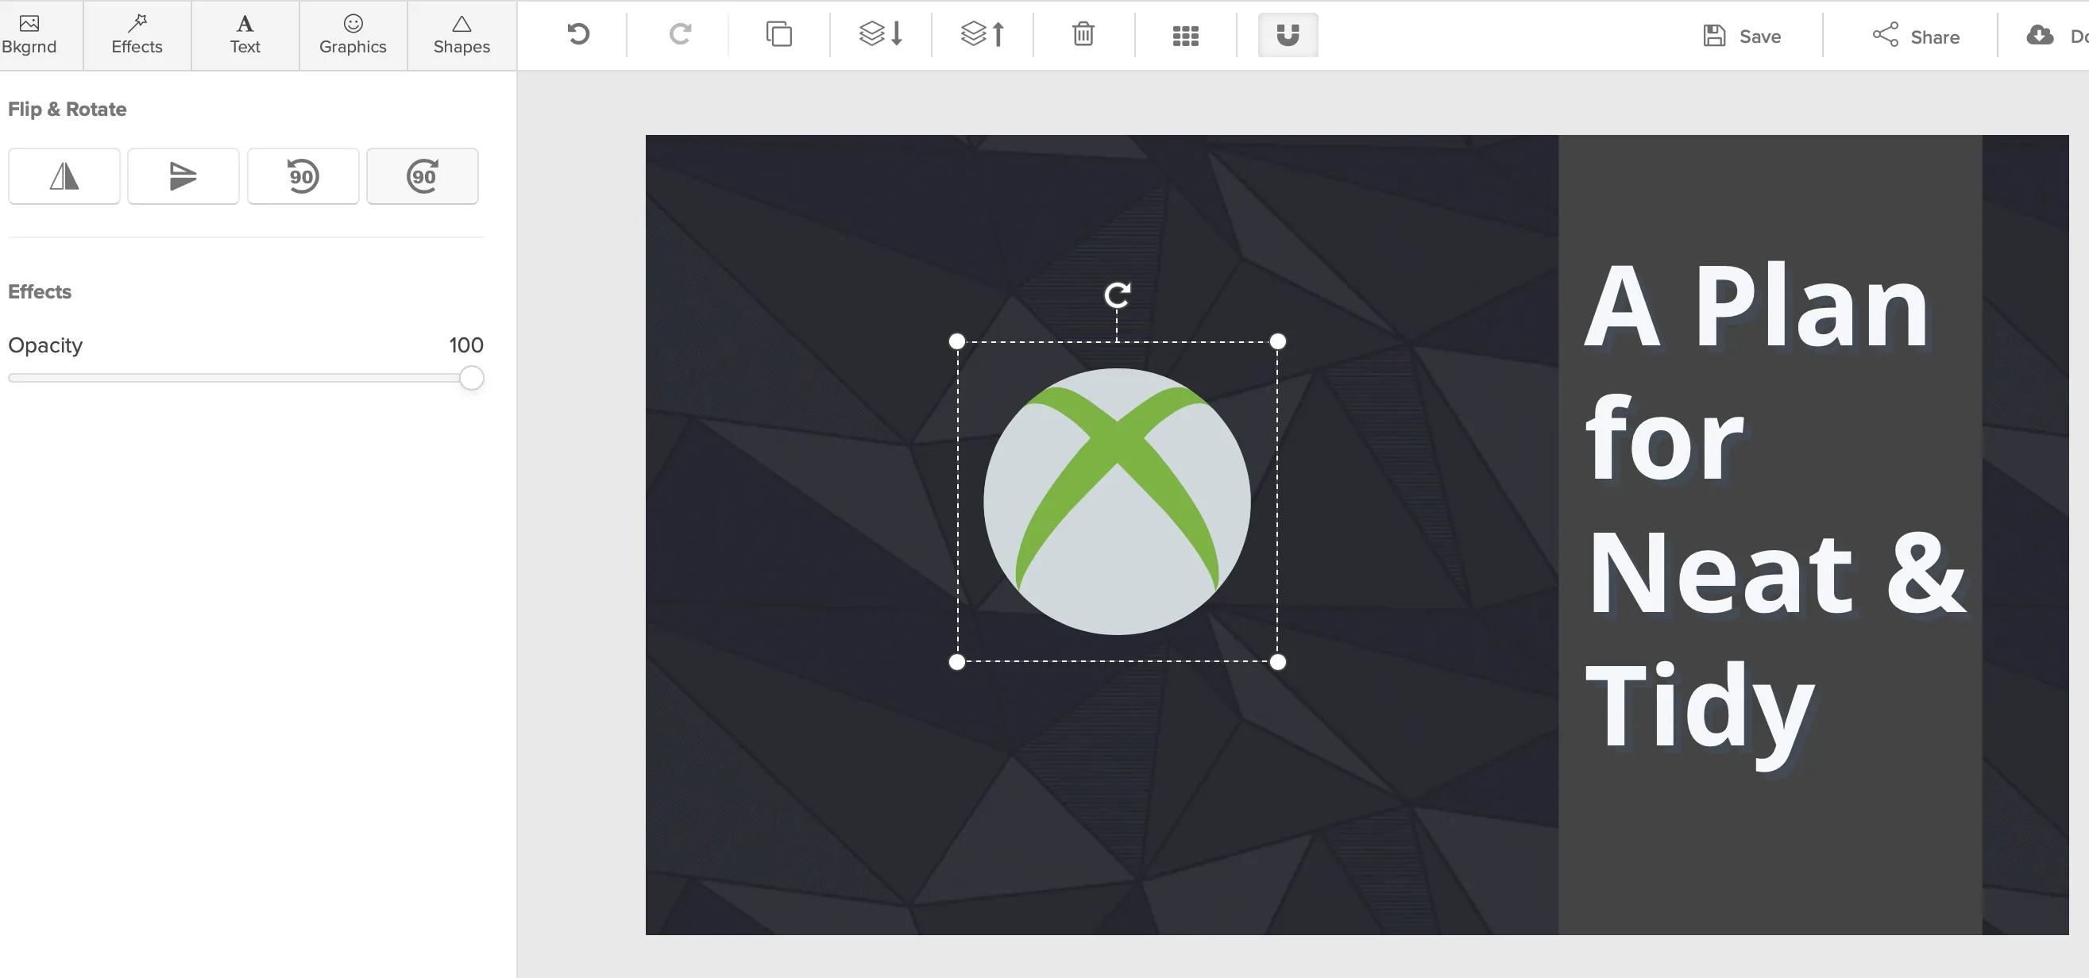This screenshot has height=978, width=2089.
Task: Switch to the Effects tab
Action: tap(137, 35)
